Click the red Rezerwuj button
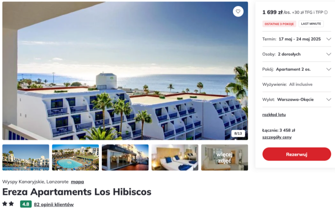This screenshot has width=335, height=208. coord(296,154)
